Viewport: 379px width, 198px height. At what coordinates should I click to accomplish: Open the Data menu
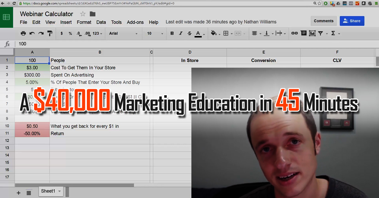click(101, 22)
